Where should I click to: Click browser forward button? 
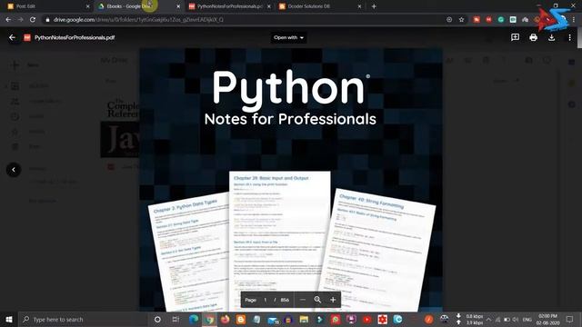pos(20,19)
